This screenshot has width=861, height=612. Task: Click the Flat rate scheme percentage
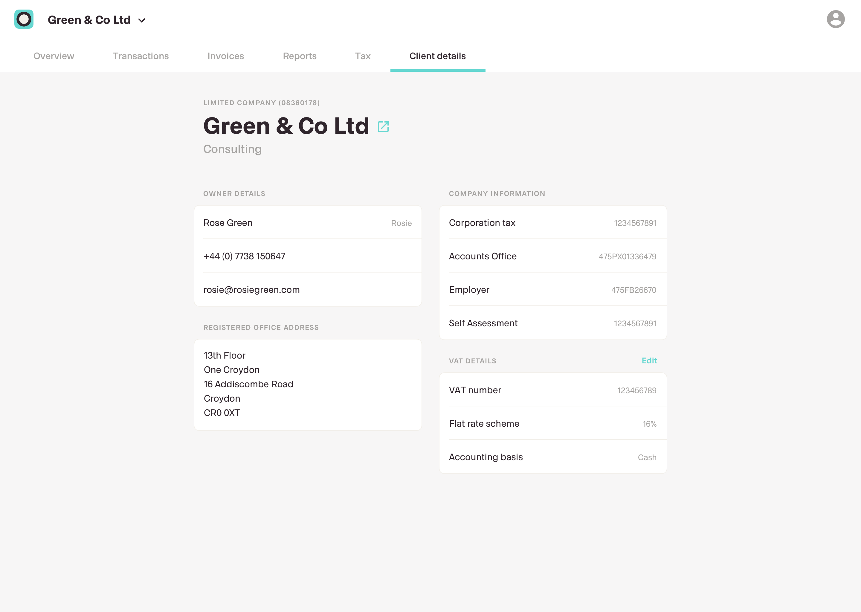(x=649, y=424)
